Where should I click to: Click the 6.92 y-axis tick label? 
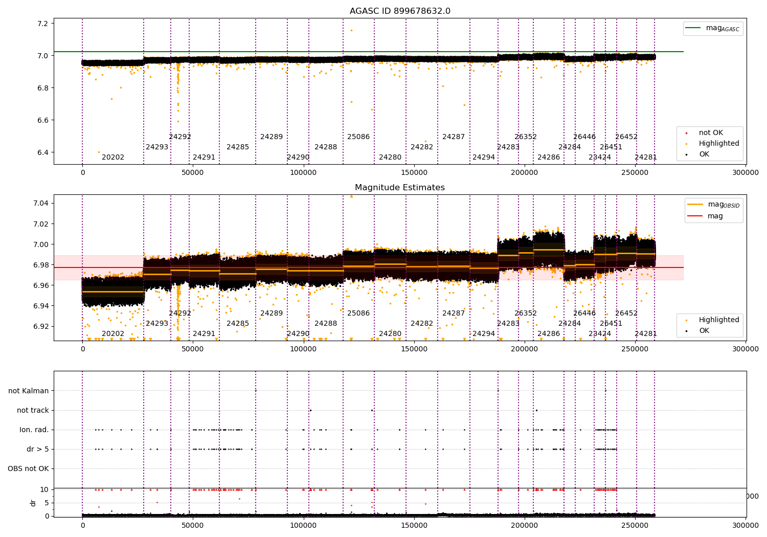point(41,326)
